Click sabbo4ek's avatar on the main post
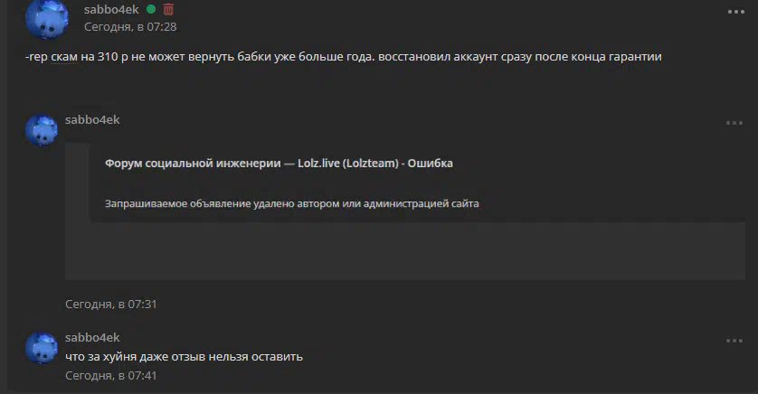 47,18
